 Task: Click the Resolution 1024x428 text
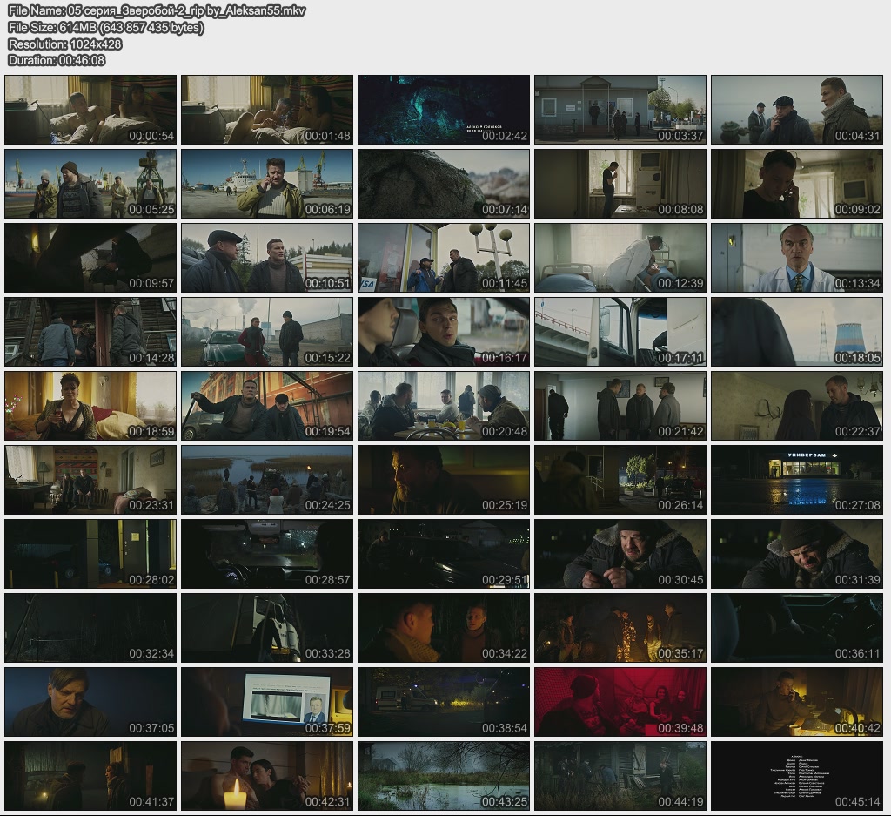(x=64, y=44)
